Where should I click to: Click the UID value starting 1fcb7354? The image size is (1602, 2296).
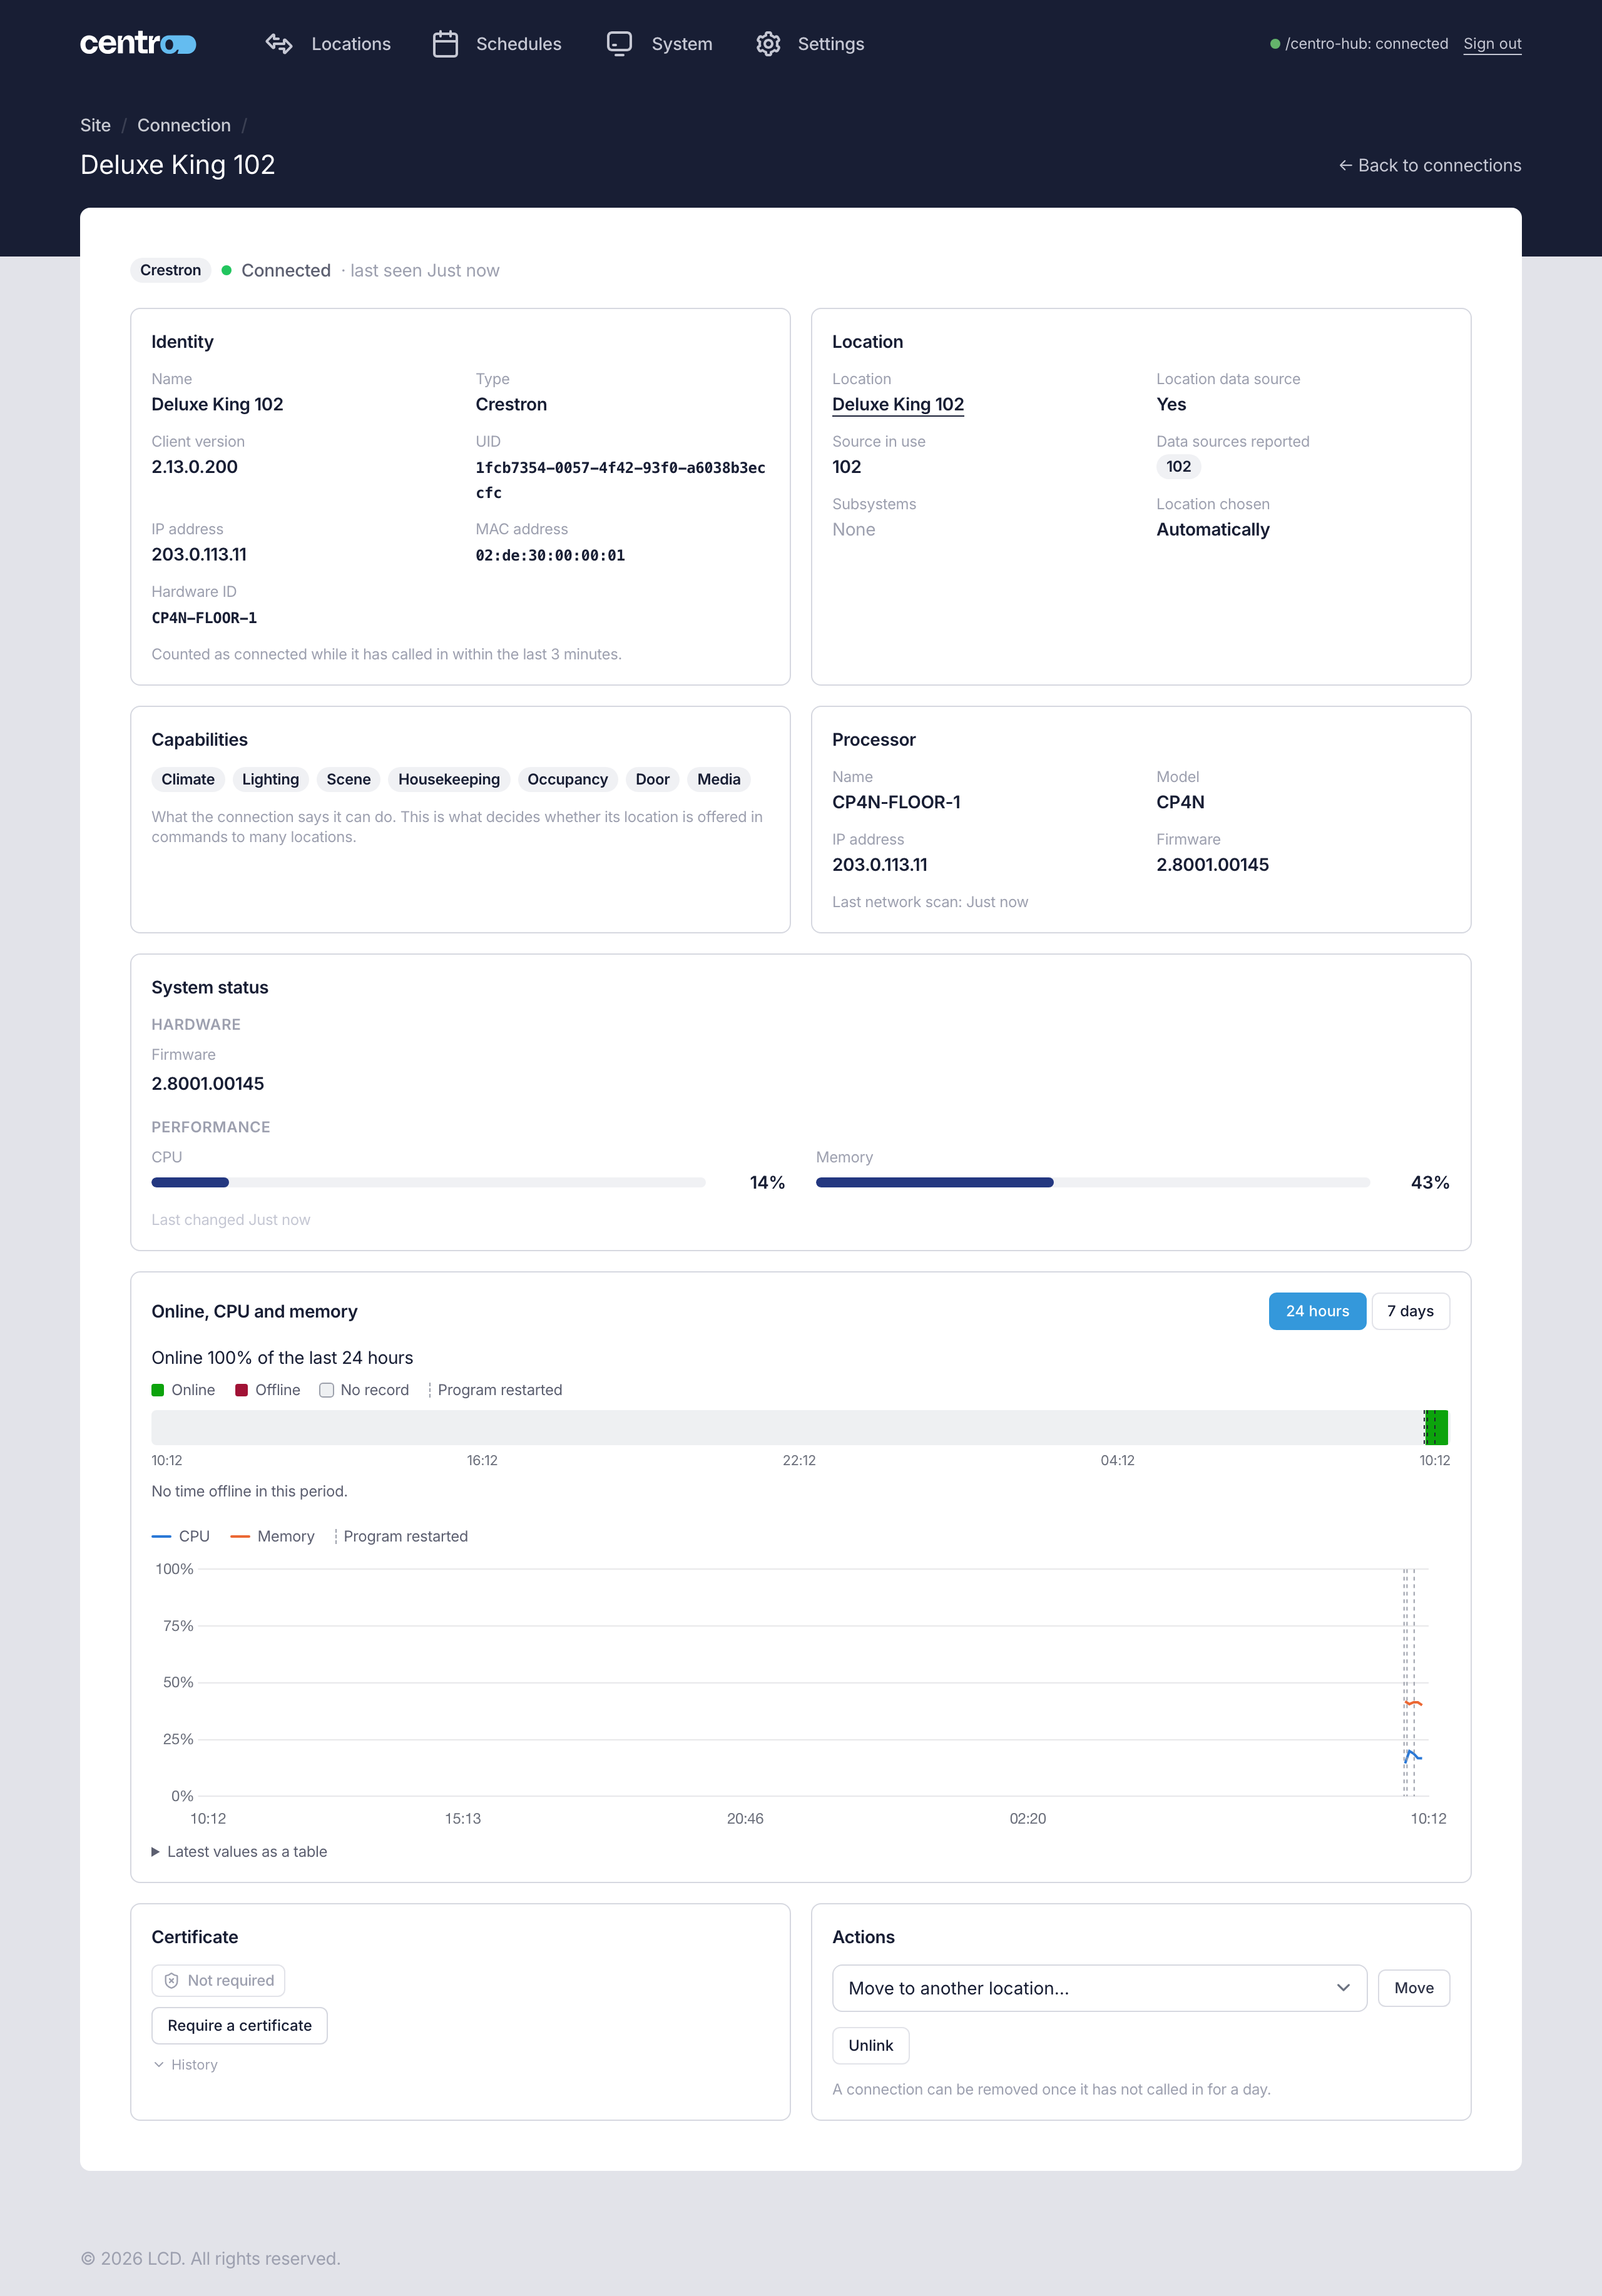(x=620, y=480)
